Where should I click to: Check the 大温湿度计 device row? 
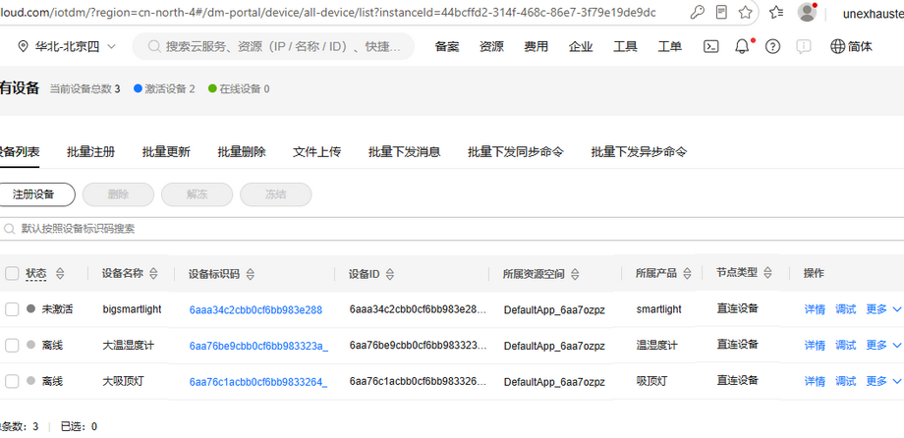click(x=12, y=346)
